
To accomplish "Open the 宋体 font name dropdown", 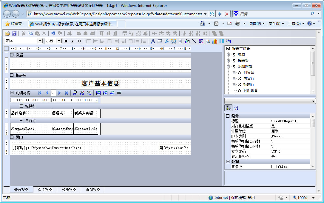I will [x=40, y=41].
